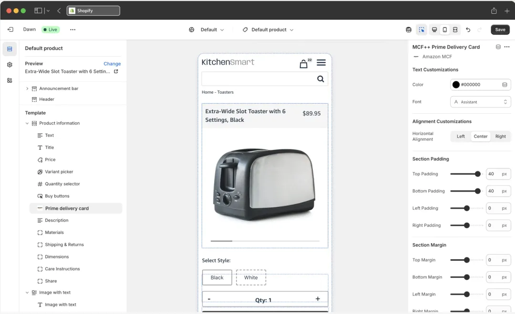The image size is (515, 314).
Task: Click the redo arrow icon
Action: click(x=480, y=29)
